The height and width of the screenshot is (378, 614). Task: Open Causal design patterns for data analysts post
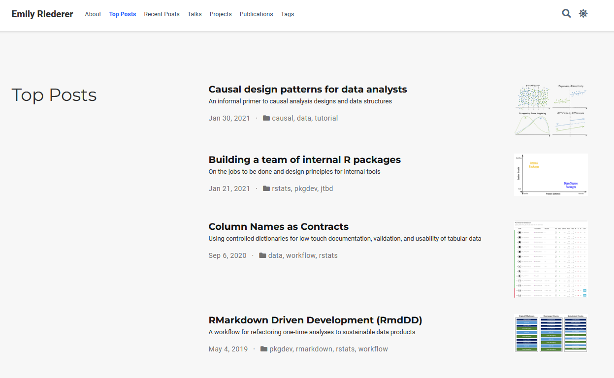point(308,90)
